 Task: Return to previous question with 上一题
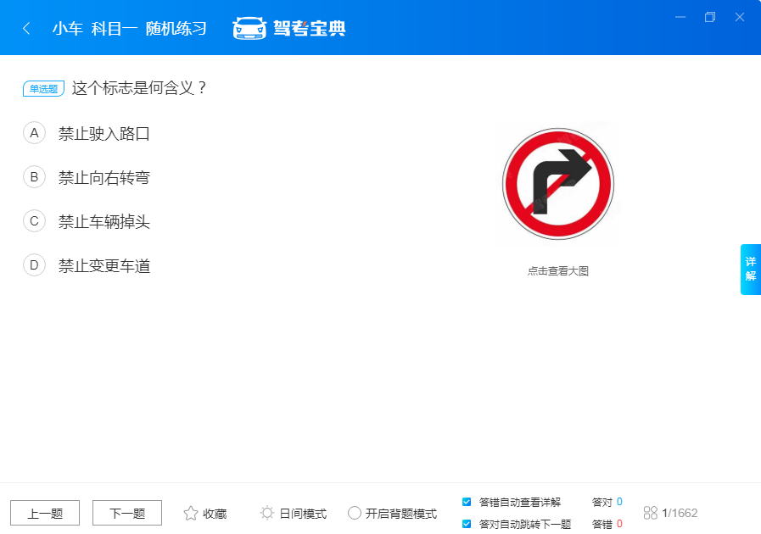click(44, 512)
